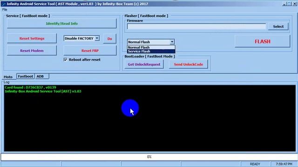Click the Infinity app icon in title bar
The image size is (298, 167).
click(x=3, y=4)
